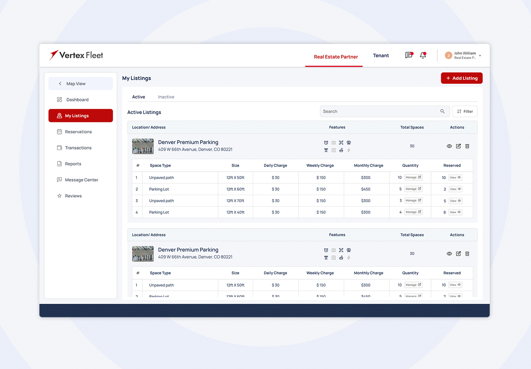Switch to the Tenant tab
This screenshot has height=369, width=531.
click(381, 56)
